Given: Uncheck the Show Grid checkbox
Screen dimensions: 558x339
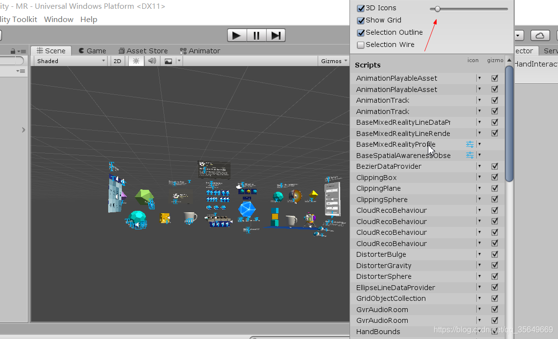Looking at the screenshot, I should [361, 21].
